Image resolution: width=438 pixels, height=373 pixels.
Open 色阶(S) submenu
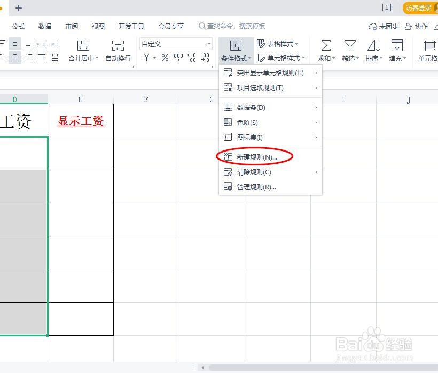pyautogui.click(x=270, y=122)
